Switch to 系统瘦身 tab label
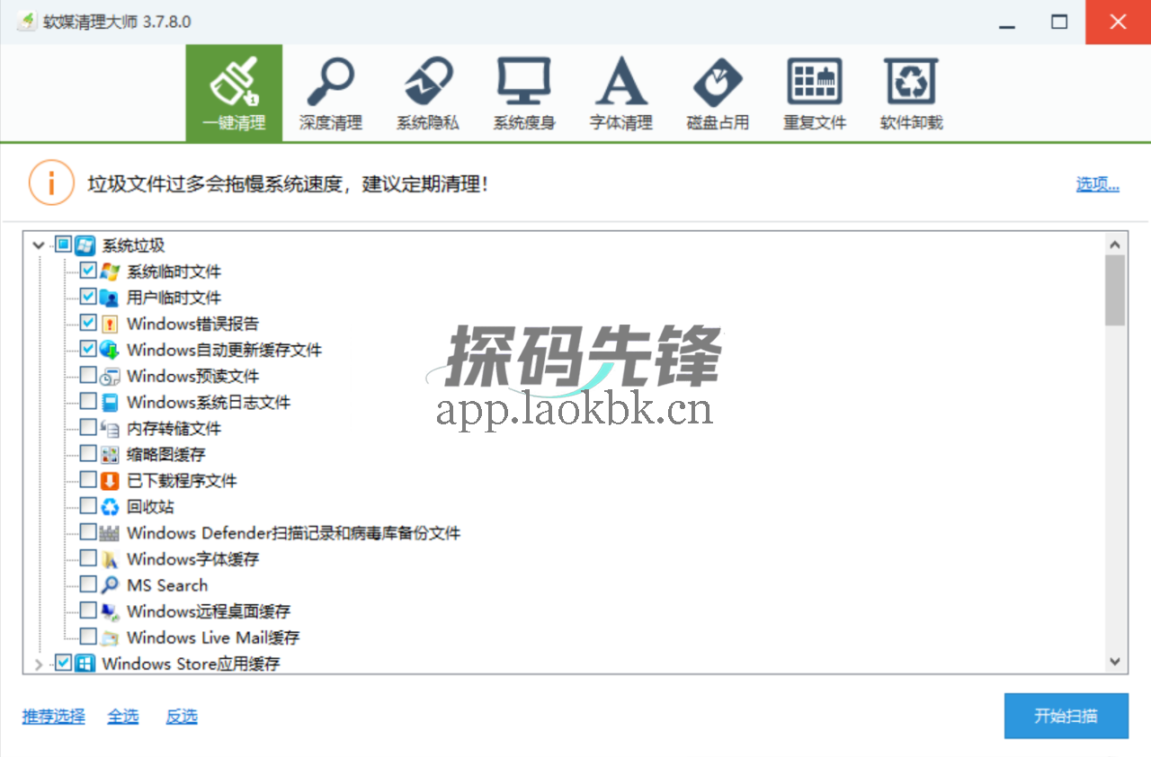 (523, 123)
